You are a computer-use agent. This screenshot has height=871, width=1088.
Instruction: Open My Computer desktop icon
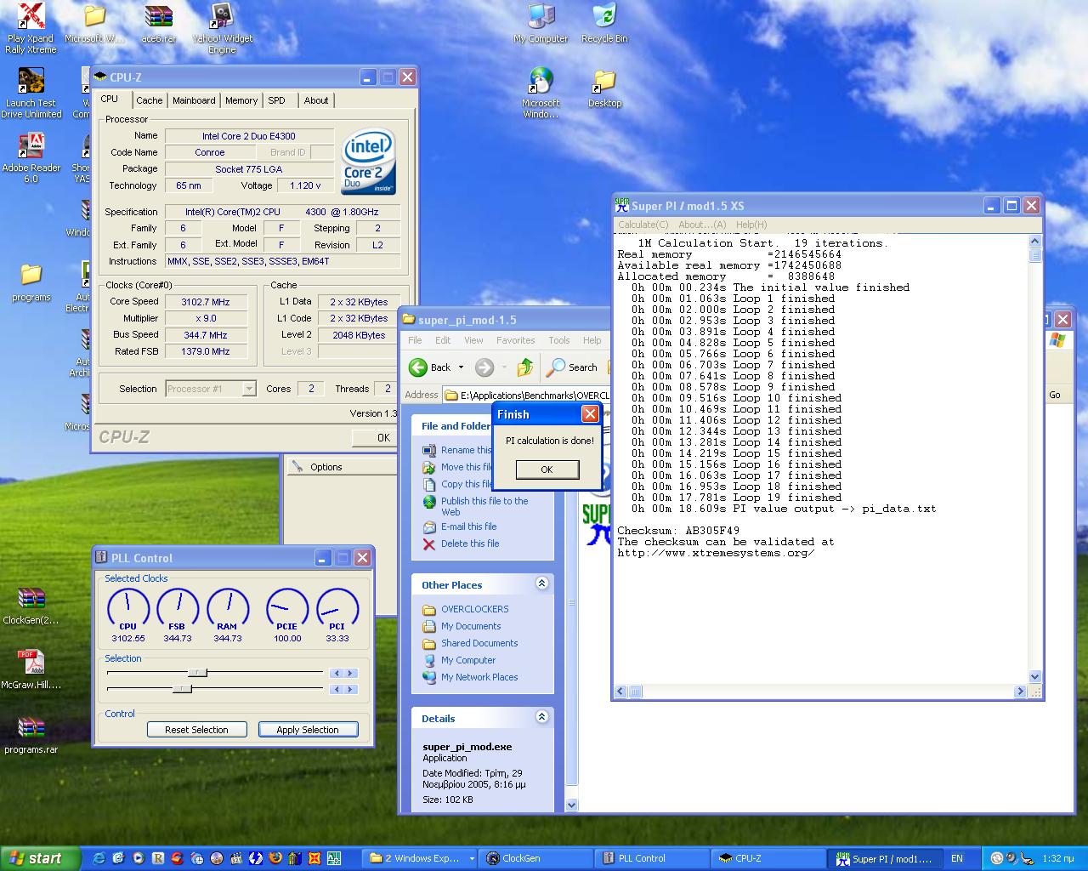click(541, 24)
